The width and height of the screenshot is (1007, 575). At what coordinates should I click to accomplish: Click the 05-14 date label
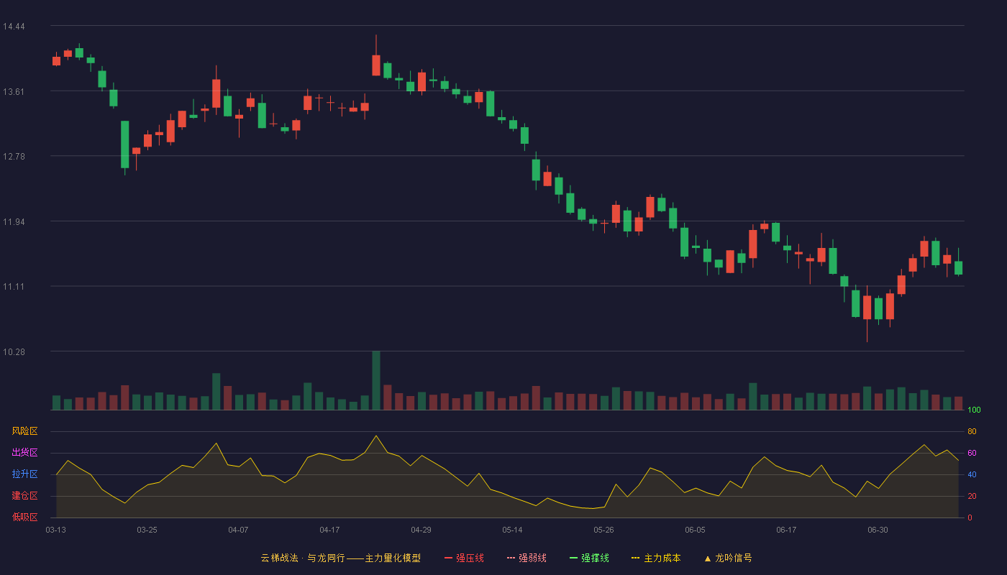(512, 530)
